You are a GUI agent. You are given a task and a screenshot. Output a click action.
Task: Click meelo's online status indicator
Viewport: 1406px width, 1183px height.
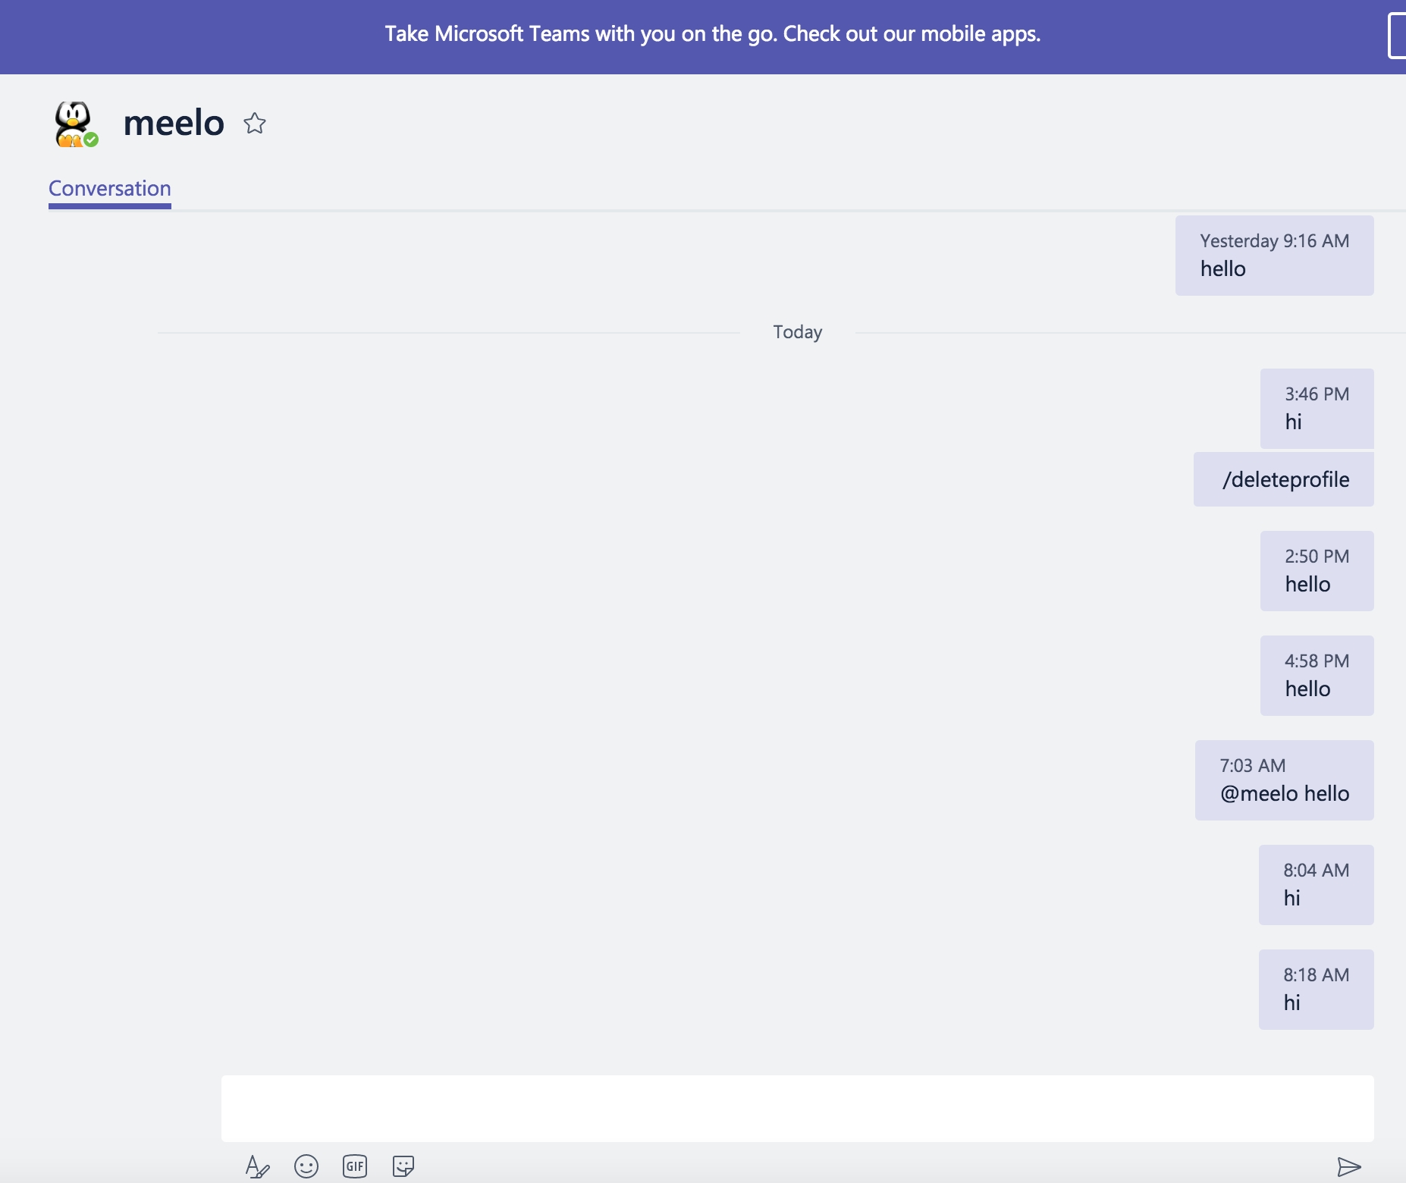click(92, 138)
